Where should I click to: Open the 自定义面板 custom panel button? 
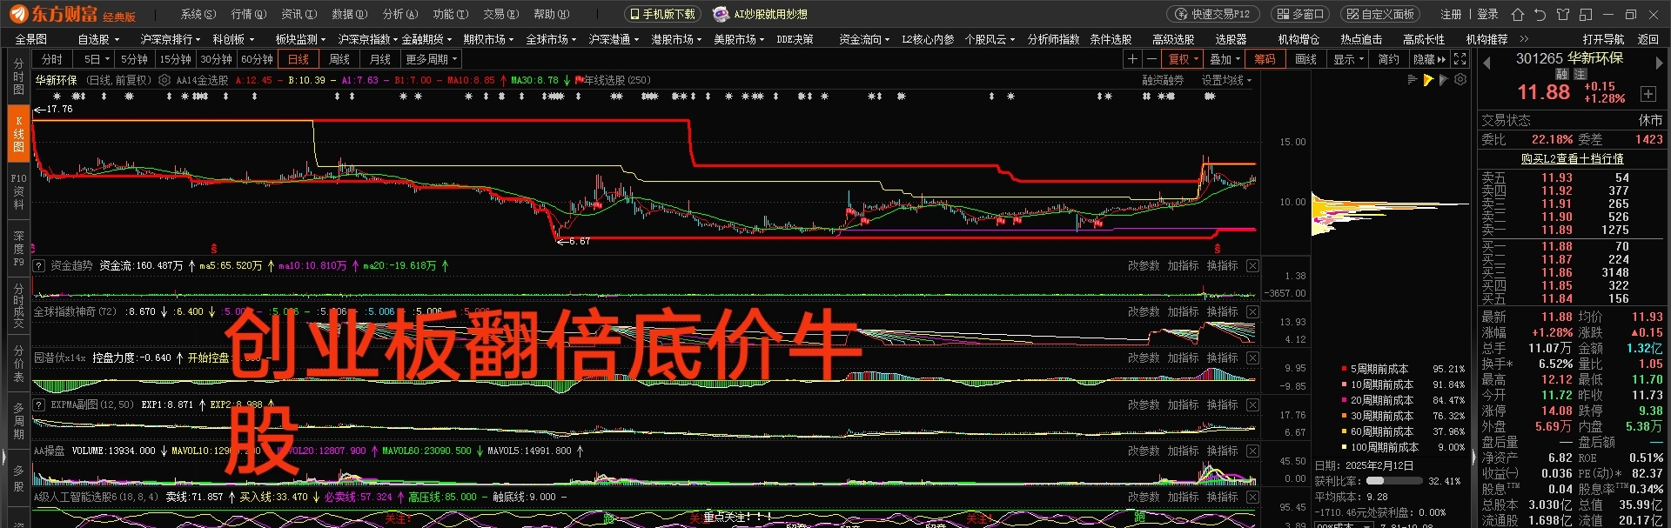[1380, 14]
